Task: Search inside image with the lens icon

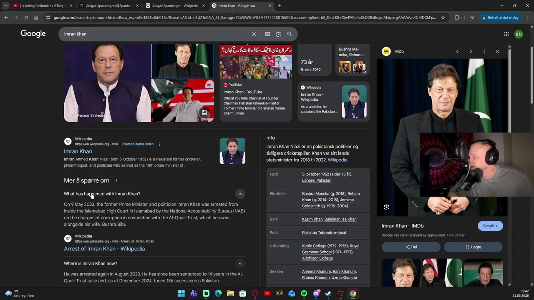Action: [386, 207]
